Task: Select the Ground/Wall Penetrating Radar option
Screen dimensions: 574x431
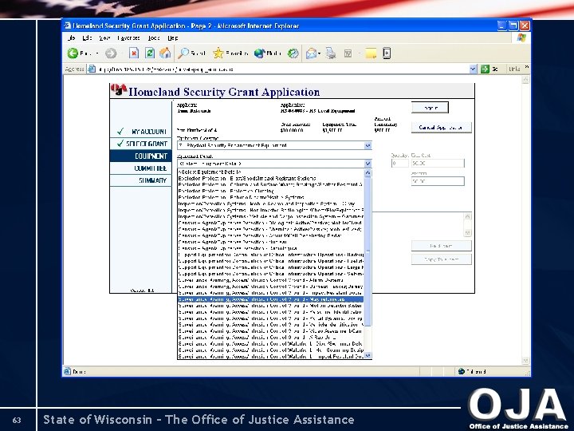Action: coord(270,235)
